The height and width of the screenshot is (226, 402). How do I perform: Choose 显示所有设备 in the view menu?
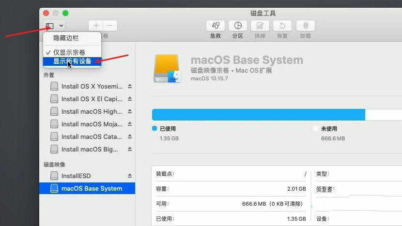(72, 61)
